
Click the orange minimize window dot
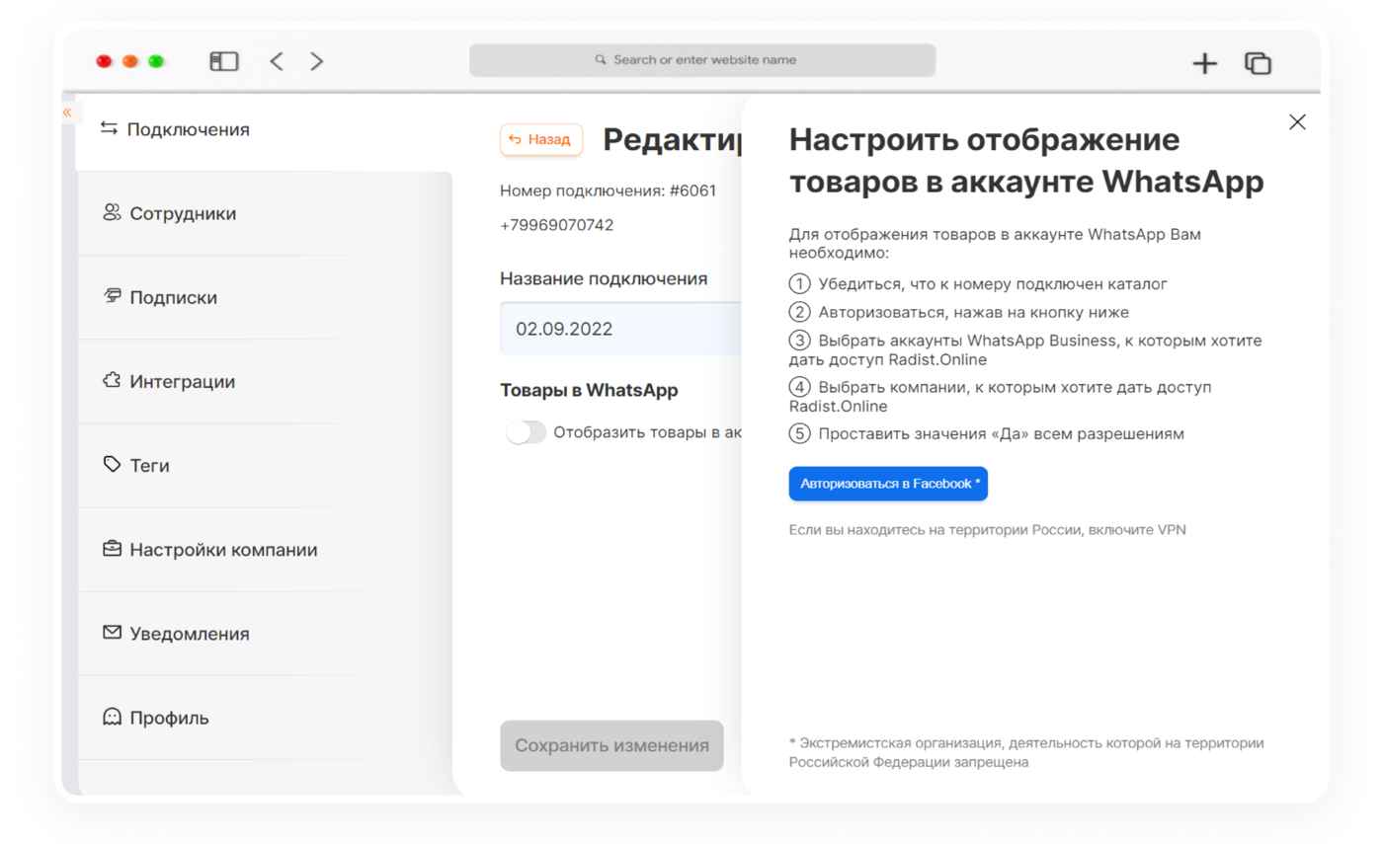point(129,61)
